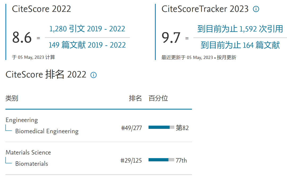Click the 排名 column header
287x177 pixels.
point(135,98)
